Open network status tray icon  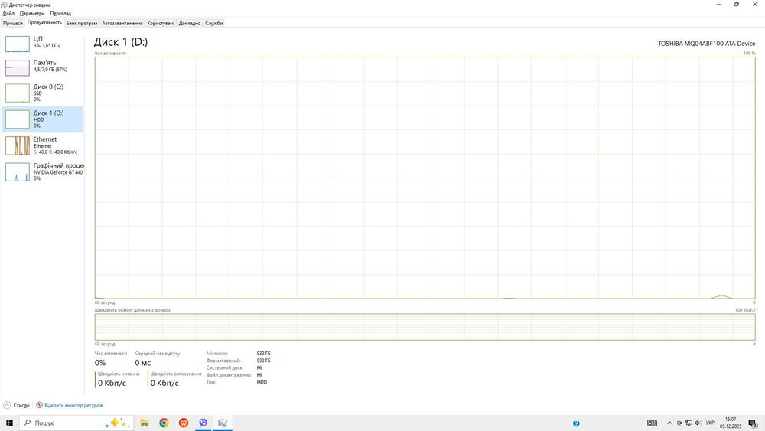click(x=688, y=423)
